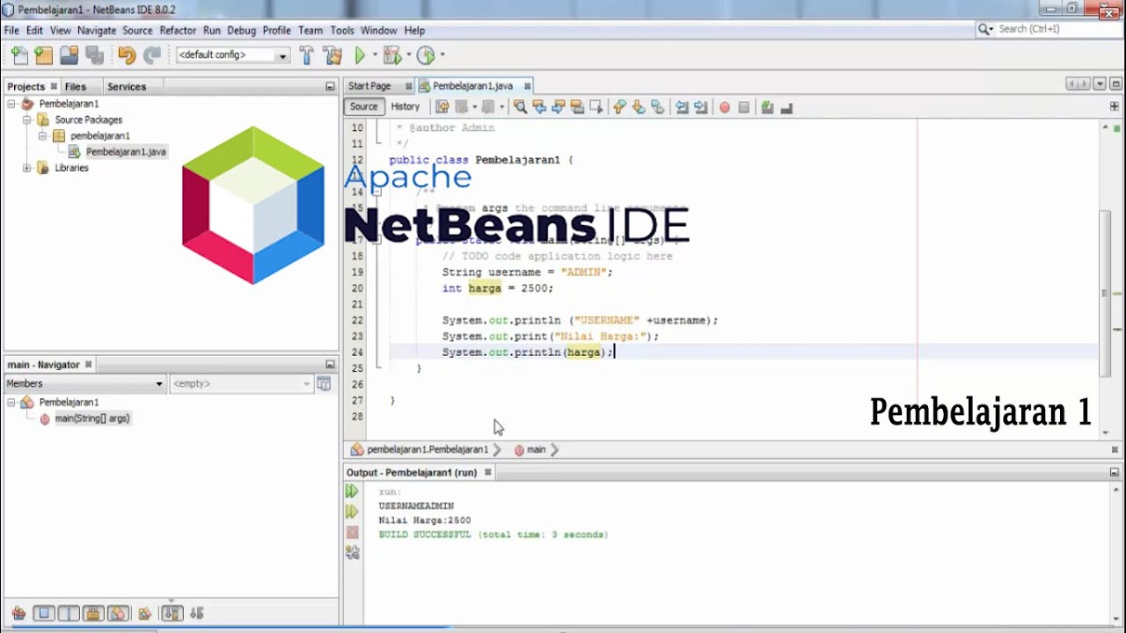The width and height of the screenshot is (1126, 633).
Task: Click the Debug Project toolbar icon
Action: (x=391, y=56)
